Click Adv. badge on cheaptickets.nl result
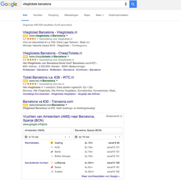The width and height of the screenshot is (181, 181). (x=25, y=57)
